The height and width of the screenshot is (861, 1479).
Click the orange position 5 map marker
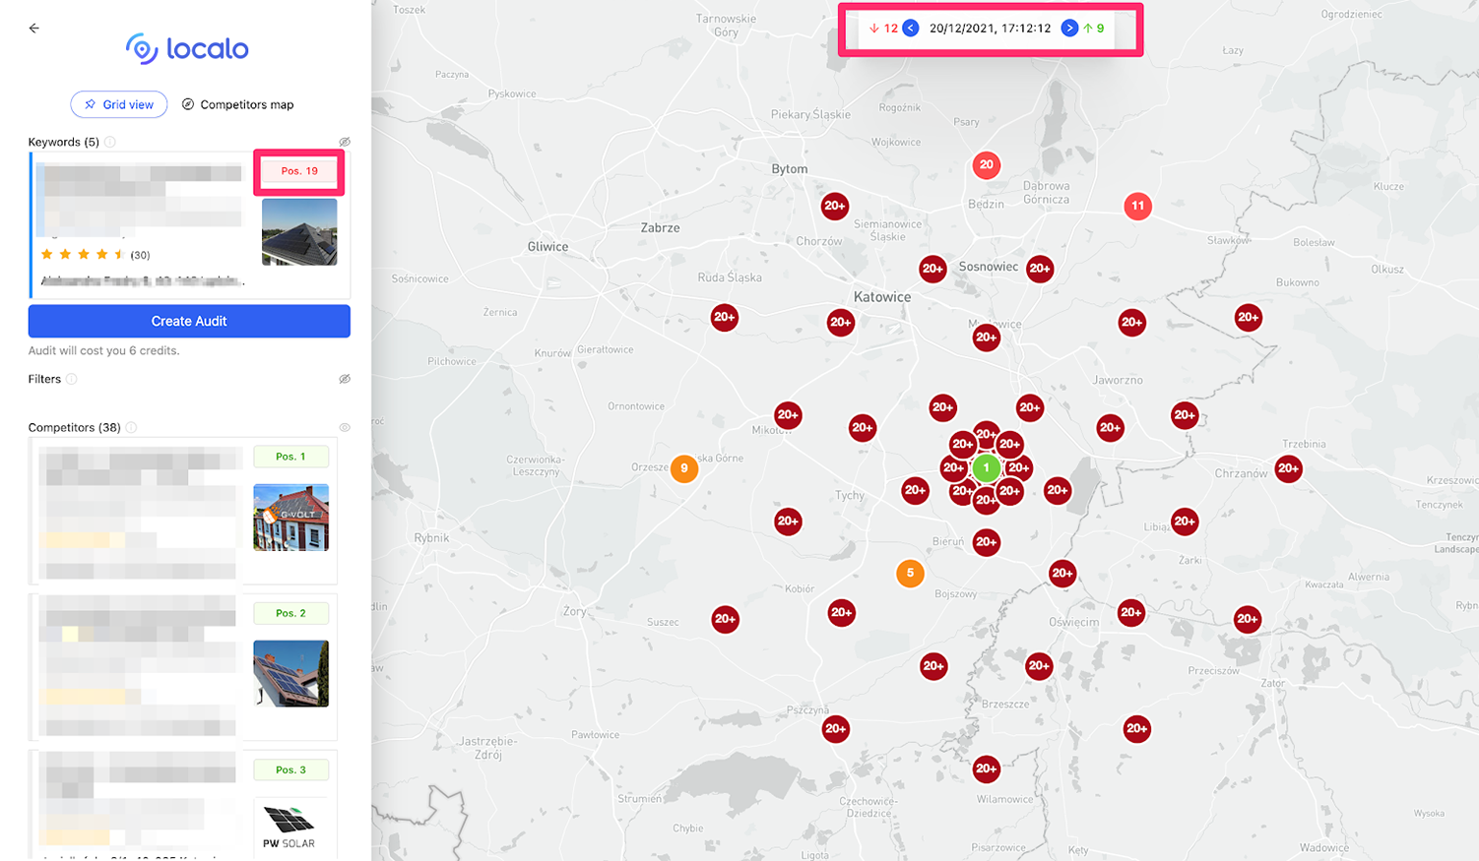tap(910, 573)
